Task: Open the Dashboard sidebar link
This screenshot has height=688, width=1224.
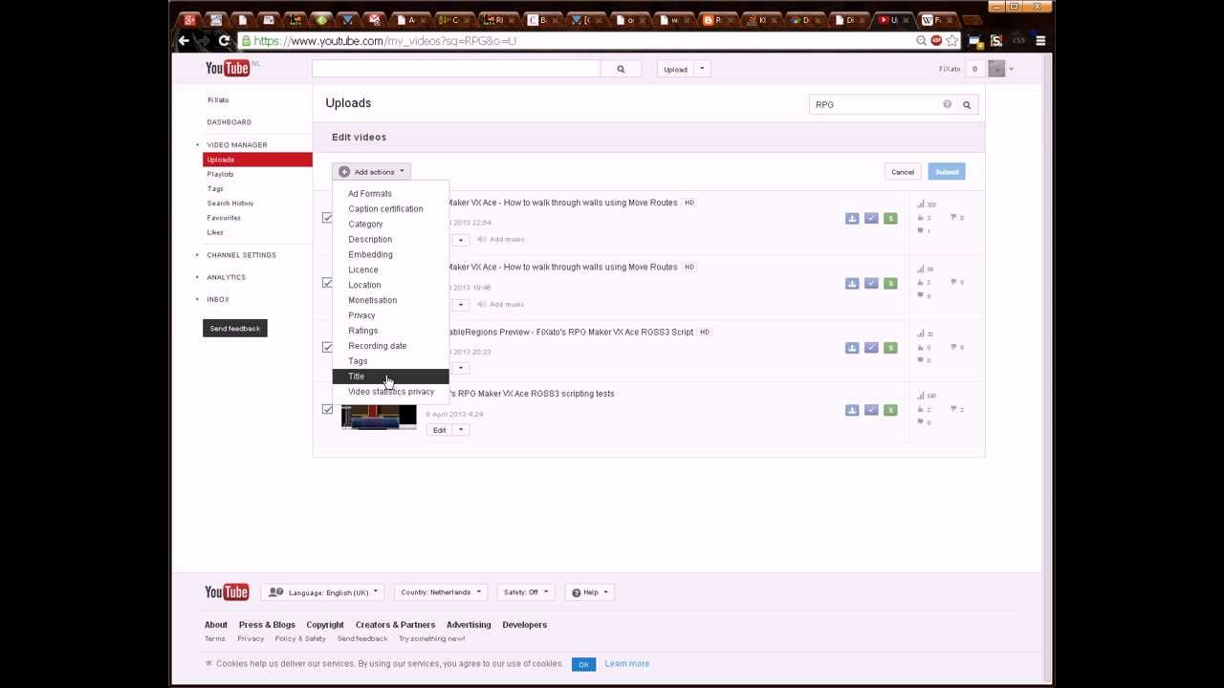Action: click(229, 122)
